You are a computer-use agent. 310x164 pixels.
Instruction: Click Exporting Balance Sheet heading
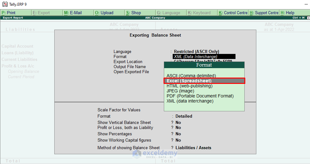point(155,35)
